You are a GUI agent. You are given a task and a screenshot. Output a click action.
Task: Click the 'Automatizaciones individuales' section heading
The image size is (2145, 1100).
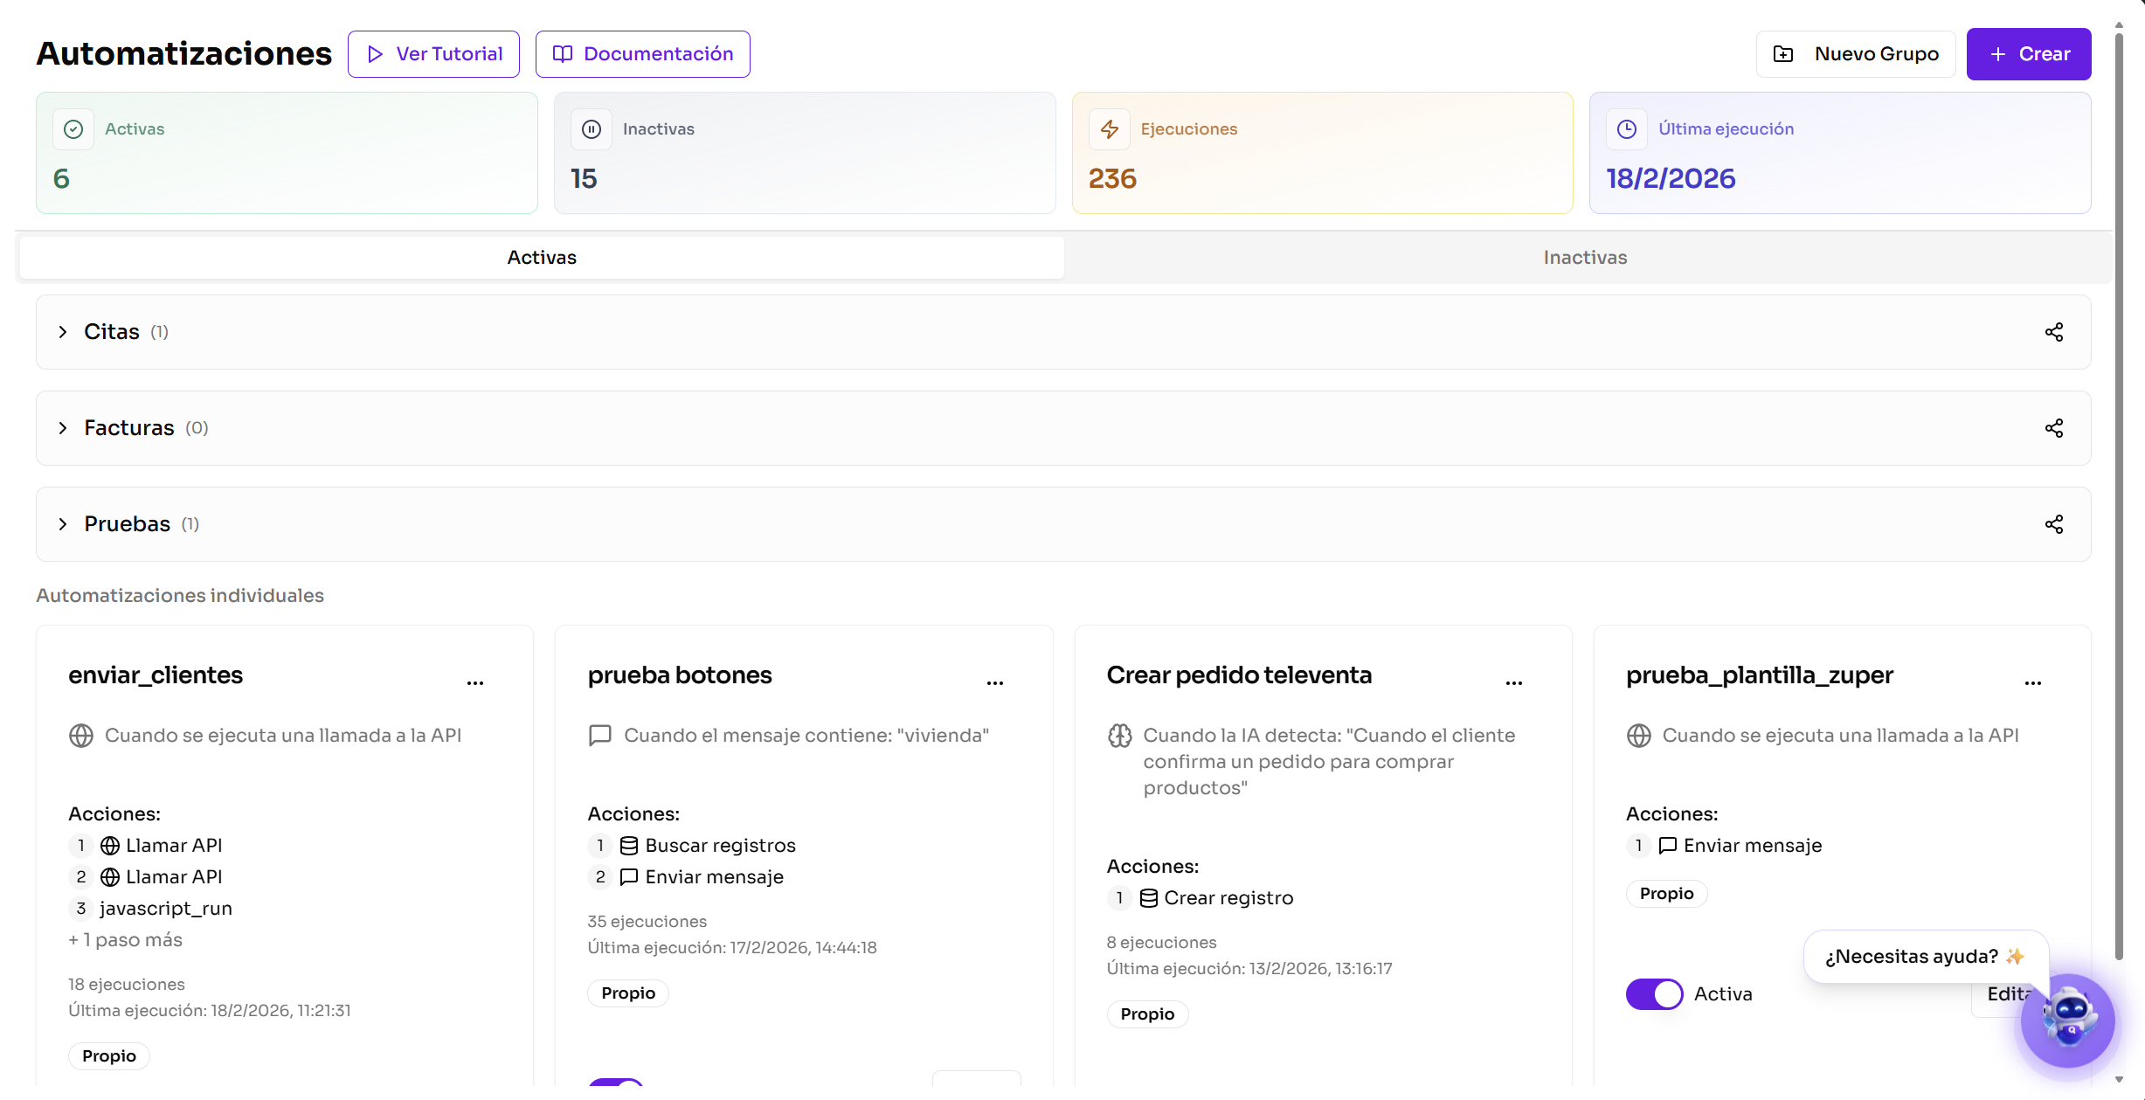[180, 596]
